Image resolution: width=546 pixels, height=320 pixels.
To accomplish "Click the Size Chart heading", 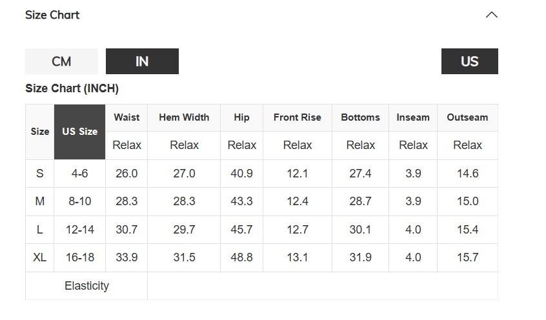I will click(x=52, y=15).
